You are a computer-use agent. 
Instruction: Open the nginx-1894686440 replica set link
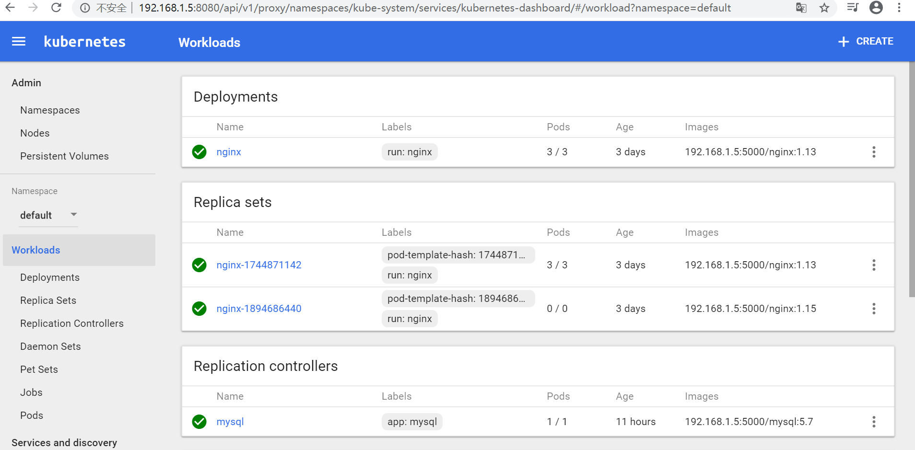tap(259, 309)
